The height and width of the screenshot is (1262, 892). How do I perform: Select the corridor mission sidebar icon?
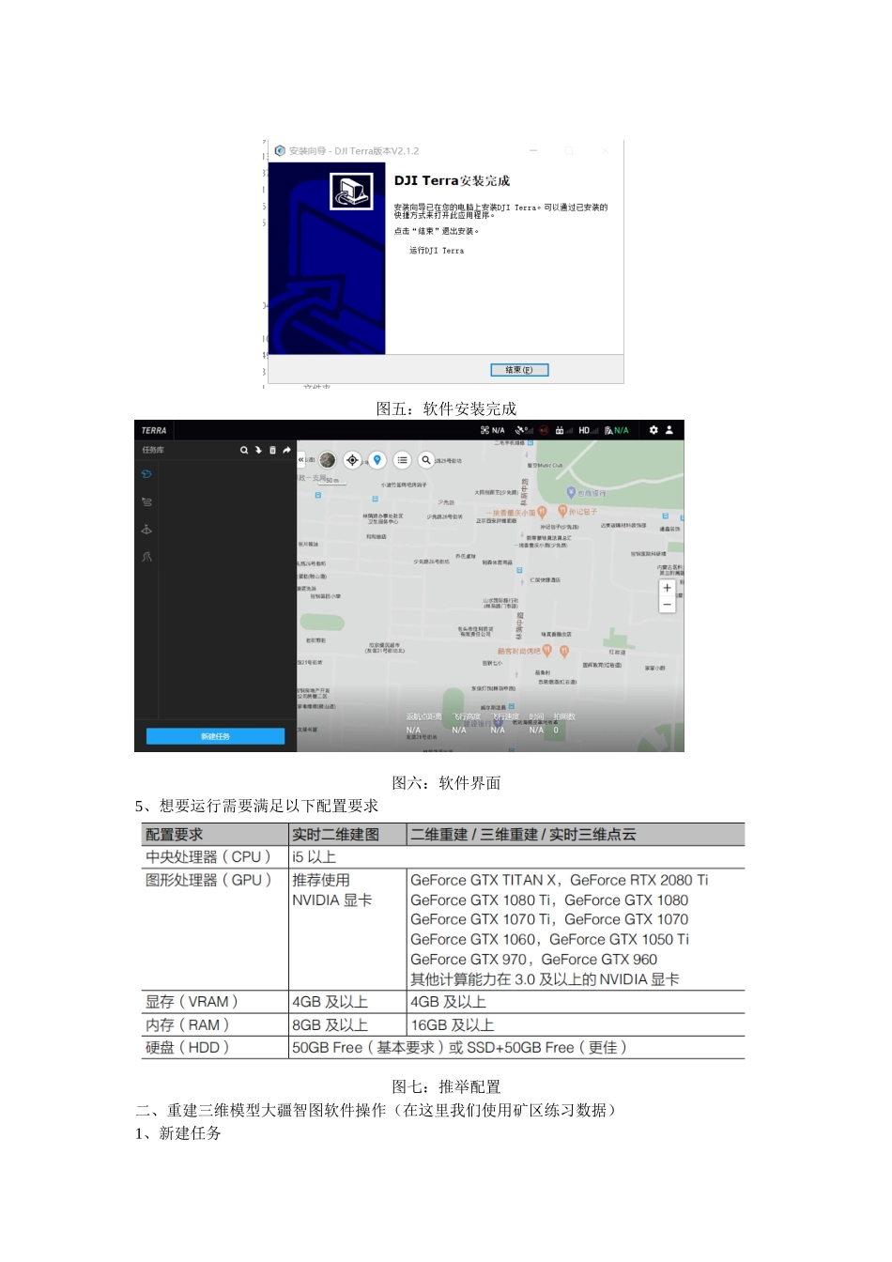(x=146, y=557)
